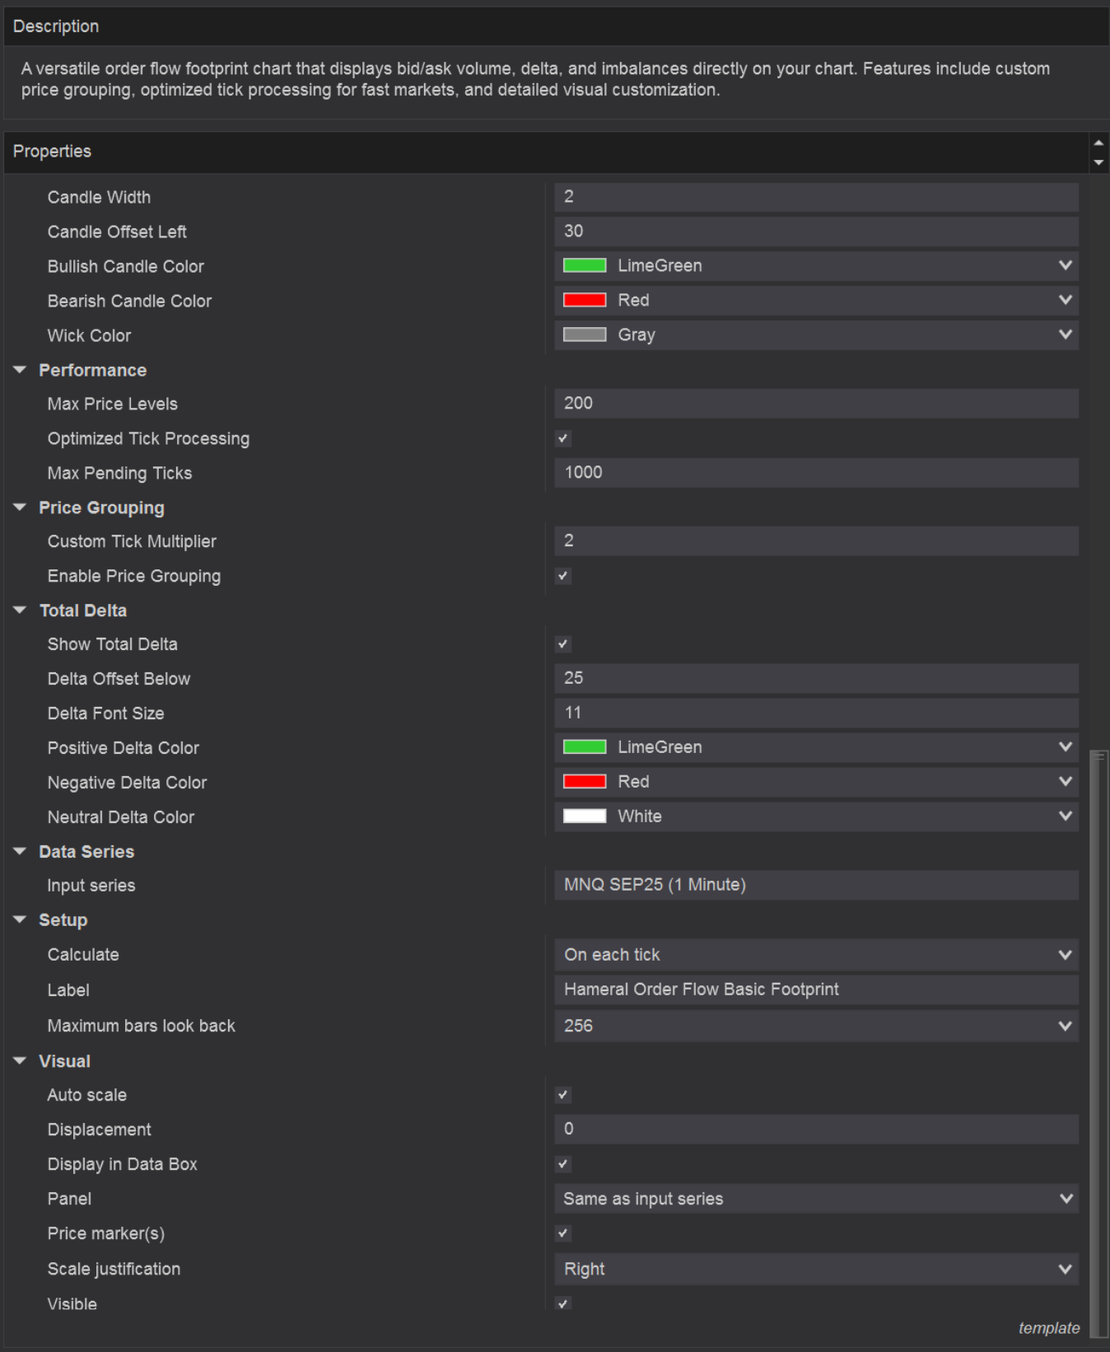The width and height of the screenshot is (1110, 1352).
Task: Uncheck Show Total Delta
Action: (563, 644)
